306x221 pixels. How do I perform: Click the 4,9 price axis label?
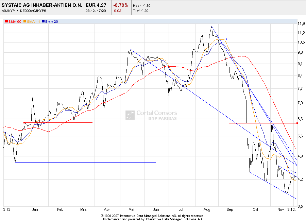[300, 156]
